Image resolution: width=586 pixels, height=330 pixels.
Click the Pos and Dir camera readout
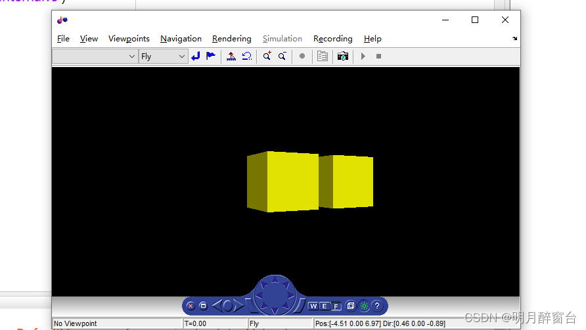point(380,323)
